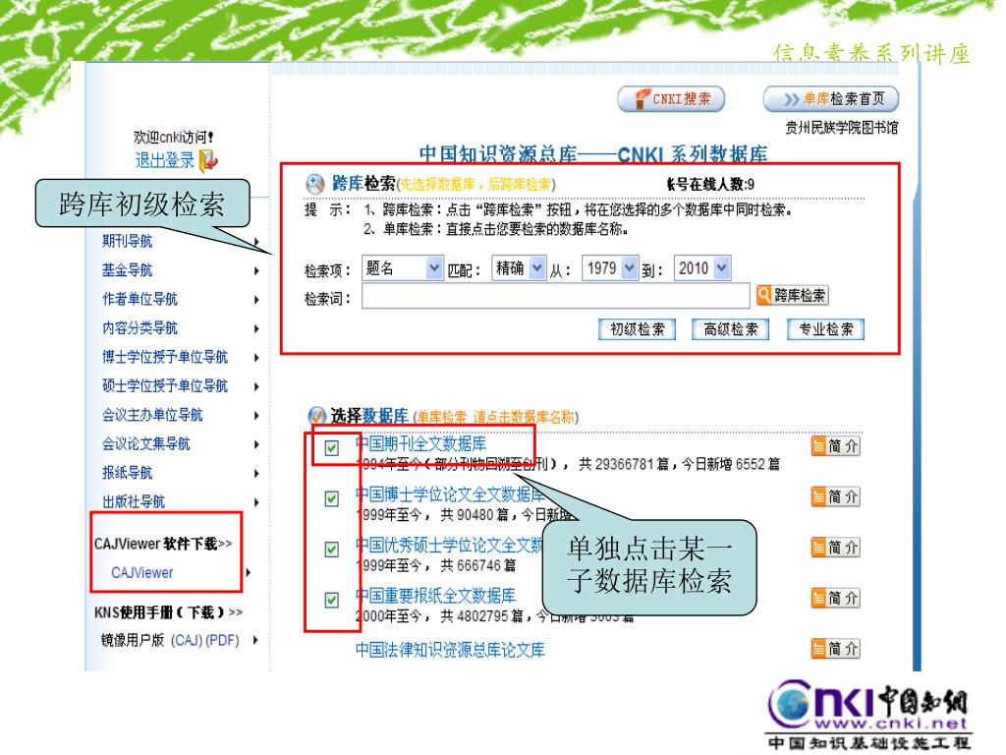Click the logout door icon
Viewport: 1006px width, 755px height.
pos(208,160)
